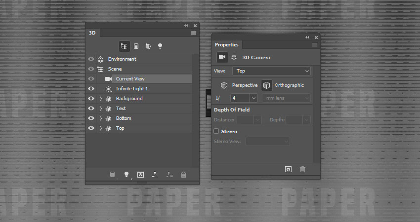Image resolution: width=420 pixels, height=222 pixels.
Task: Click the mesh icon beside Background
Action: pyautogui.click(x=109, y=99)
